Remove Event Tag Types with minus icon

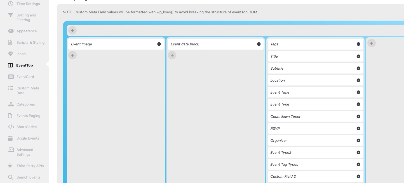tap(358, 164)
